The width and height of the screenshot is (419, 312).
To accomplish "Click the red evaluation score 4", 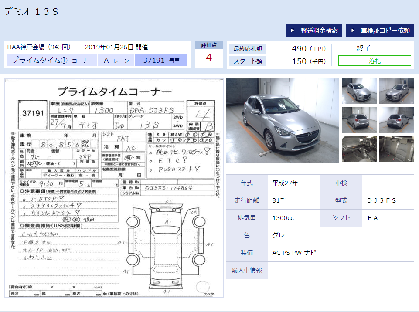I will (x=209, y=58).
